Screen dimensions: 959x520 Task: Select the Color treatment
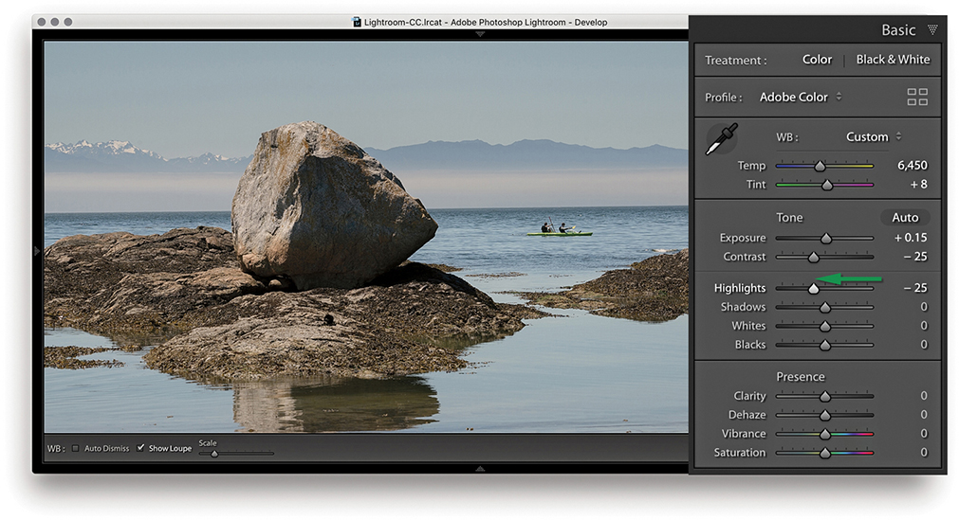tap(817, 60)
